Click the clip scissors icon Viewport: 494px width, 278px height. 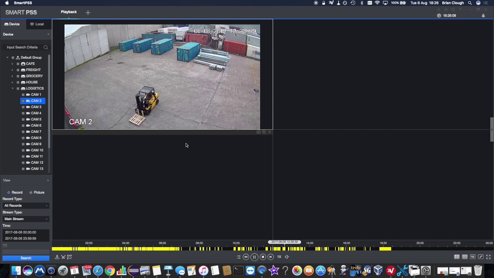click(63, 257)
